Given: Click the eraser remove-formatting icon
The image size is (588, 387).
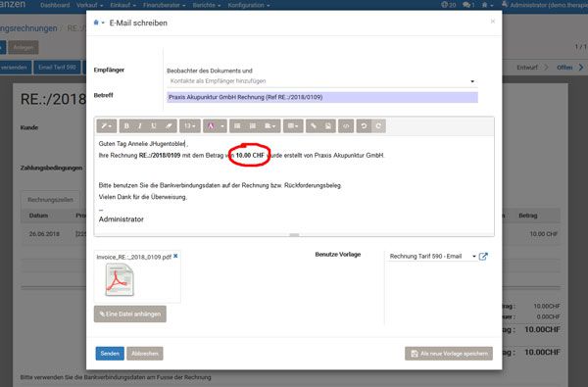Looking at the screenshot, I should (x=169, y=126).
